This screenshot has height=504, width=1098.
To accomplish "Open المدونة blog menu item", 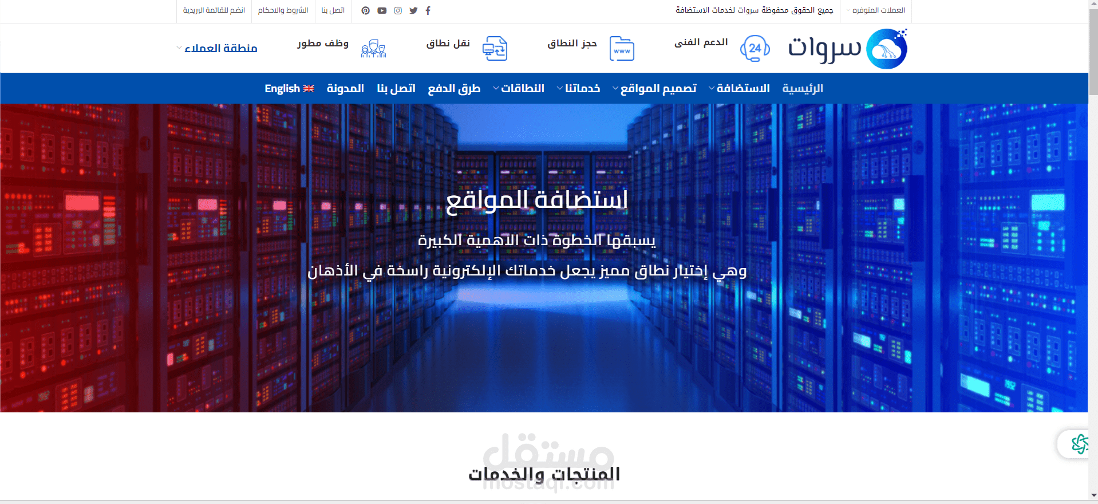I will [345, 88].
